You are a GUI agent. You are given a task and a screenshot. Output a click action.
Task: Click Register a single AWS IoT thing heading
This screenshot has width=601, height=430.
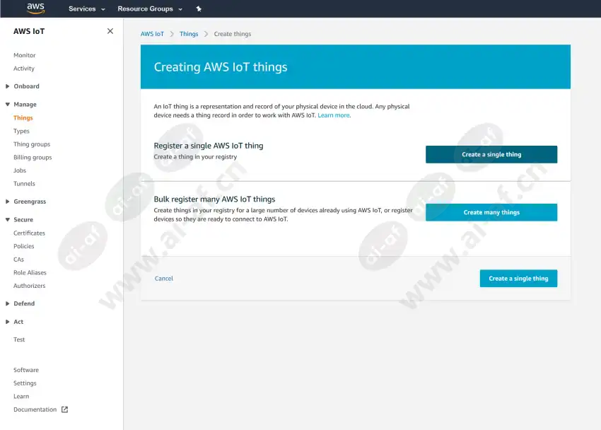click(x=209, y=146)
